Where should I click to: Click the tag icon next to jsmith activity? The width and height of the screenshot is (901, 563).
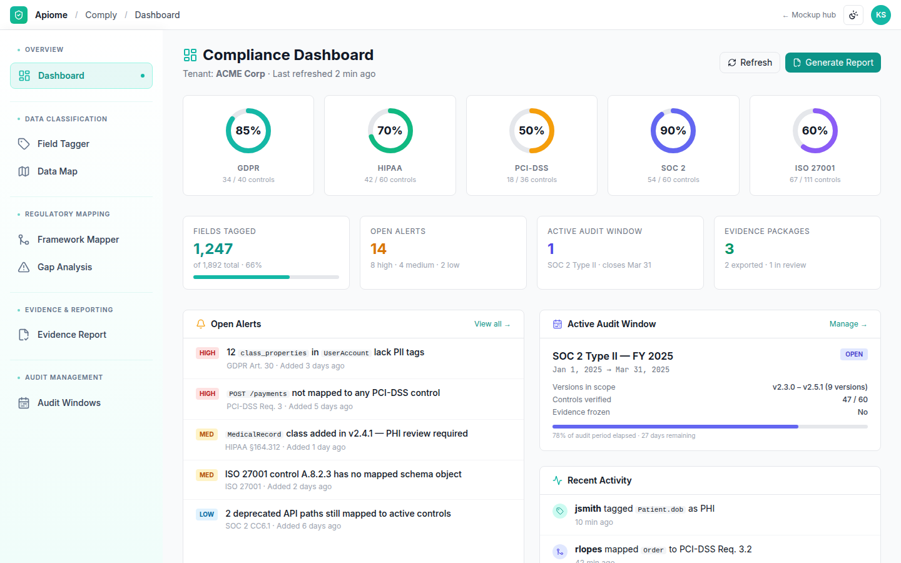coord(560,511)
